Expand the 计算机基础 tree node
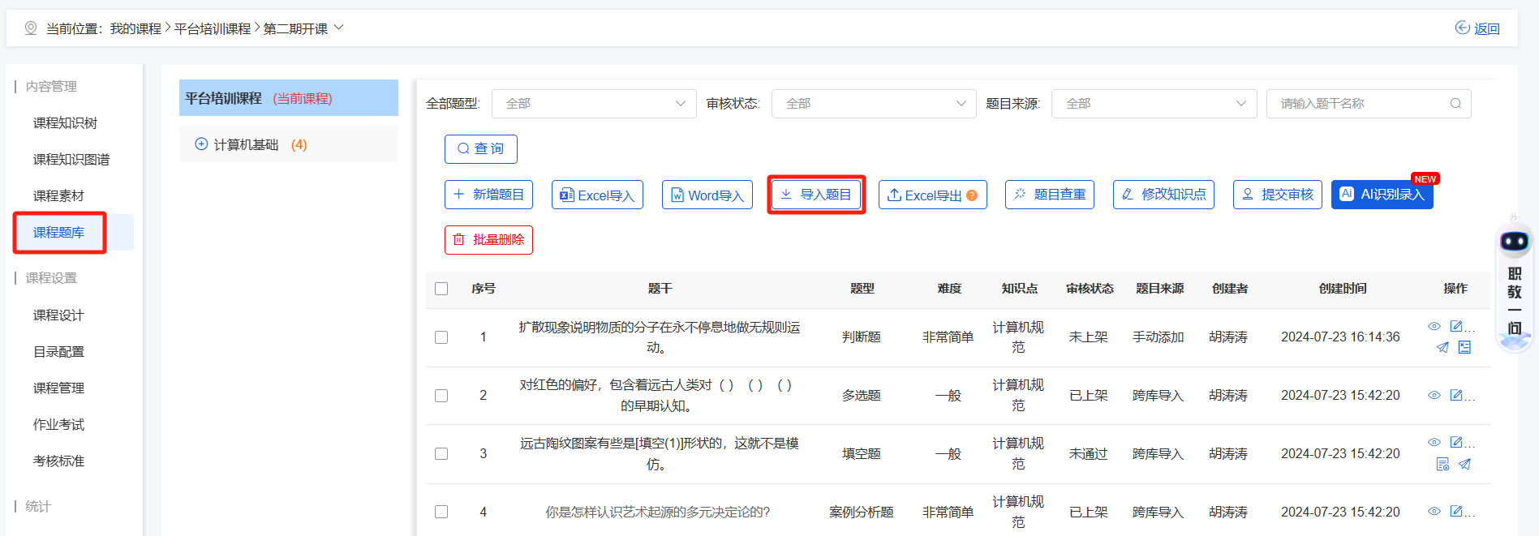The image size is (1539, 536). [x=201, y=144]
